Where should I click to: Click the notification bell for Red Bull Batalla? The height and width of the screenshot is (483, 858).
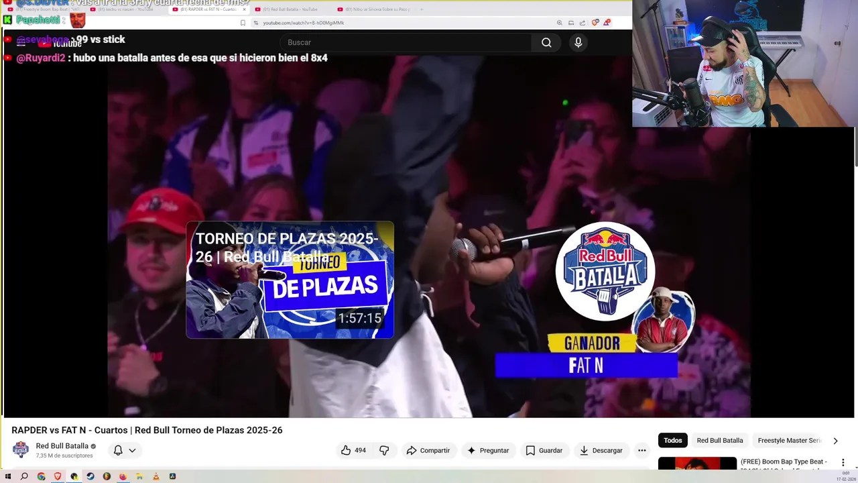118,450
